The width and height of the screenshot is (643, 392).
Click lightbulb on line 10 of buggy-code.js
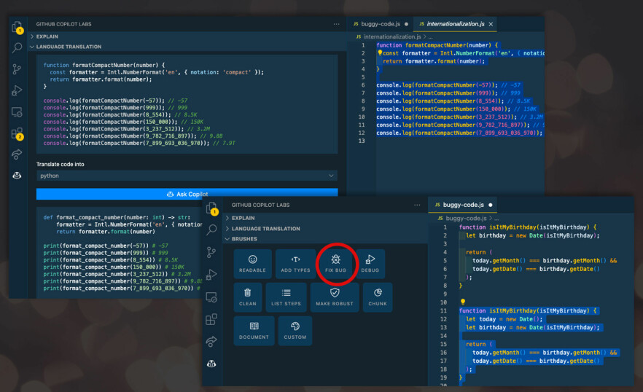click(462, 302)
